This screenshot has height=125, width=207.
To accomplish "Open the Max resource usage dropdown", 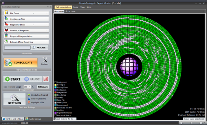I will pyautogui.click(x=30, y=87).
